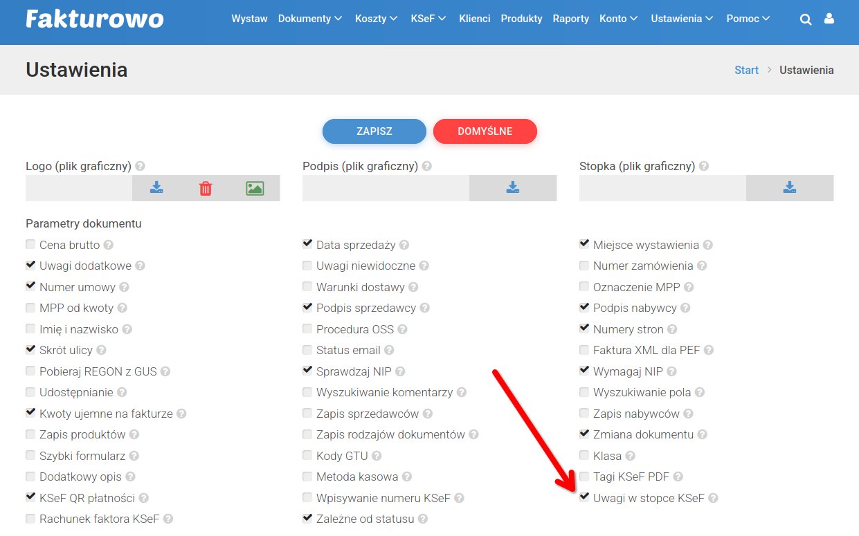Open the Pomoc dropdown menu
This screenshot has height=536, width=859.
point(748,19)
